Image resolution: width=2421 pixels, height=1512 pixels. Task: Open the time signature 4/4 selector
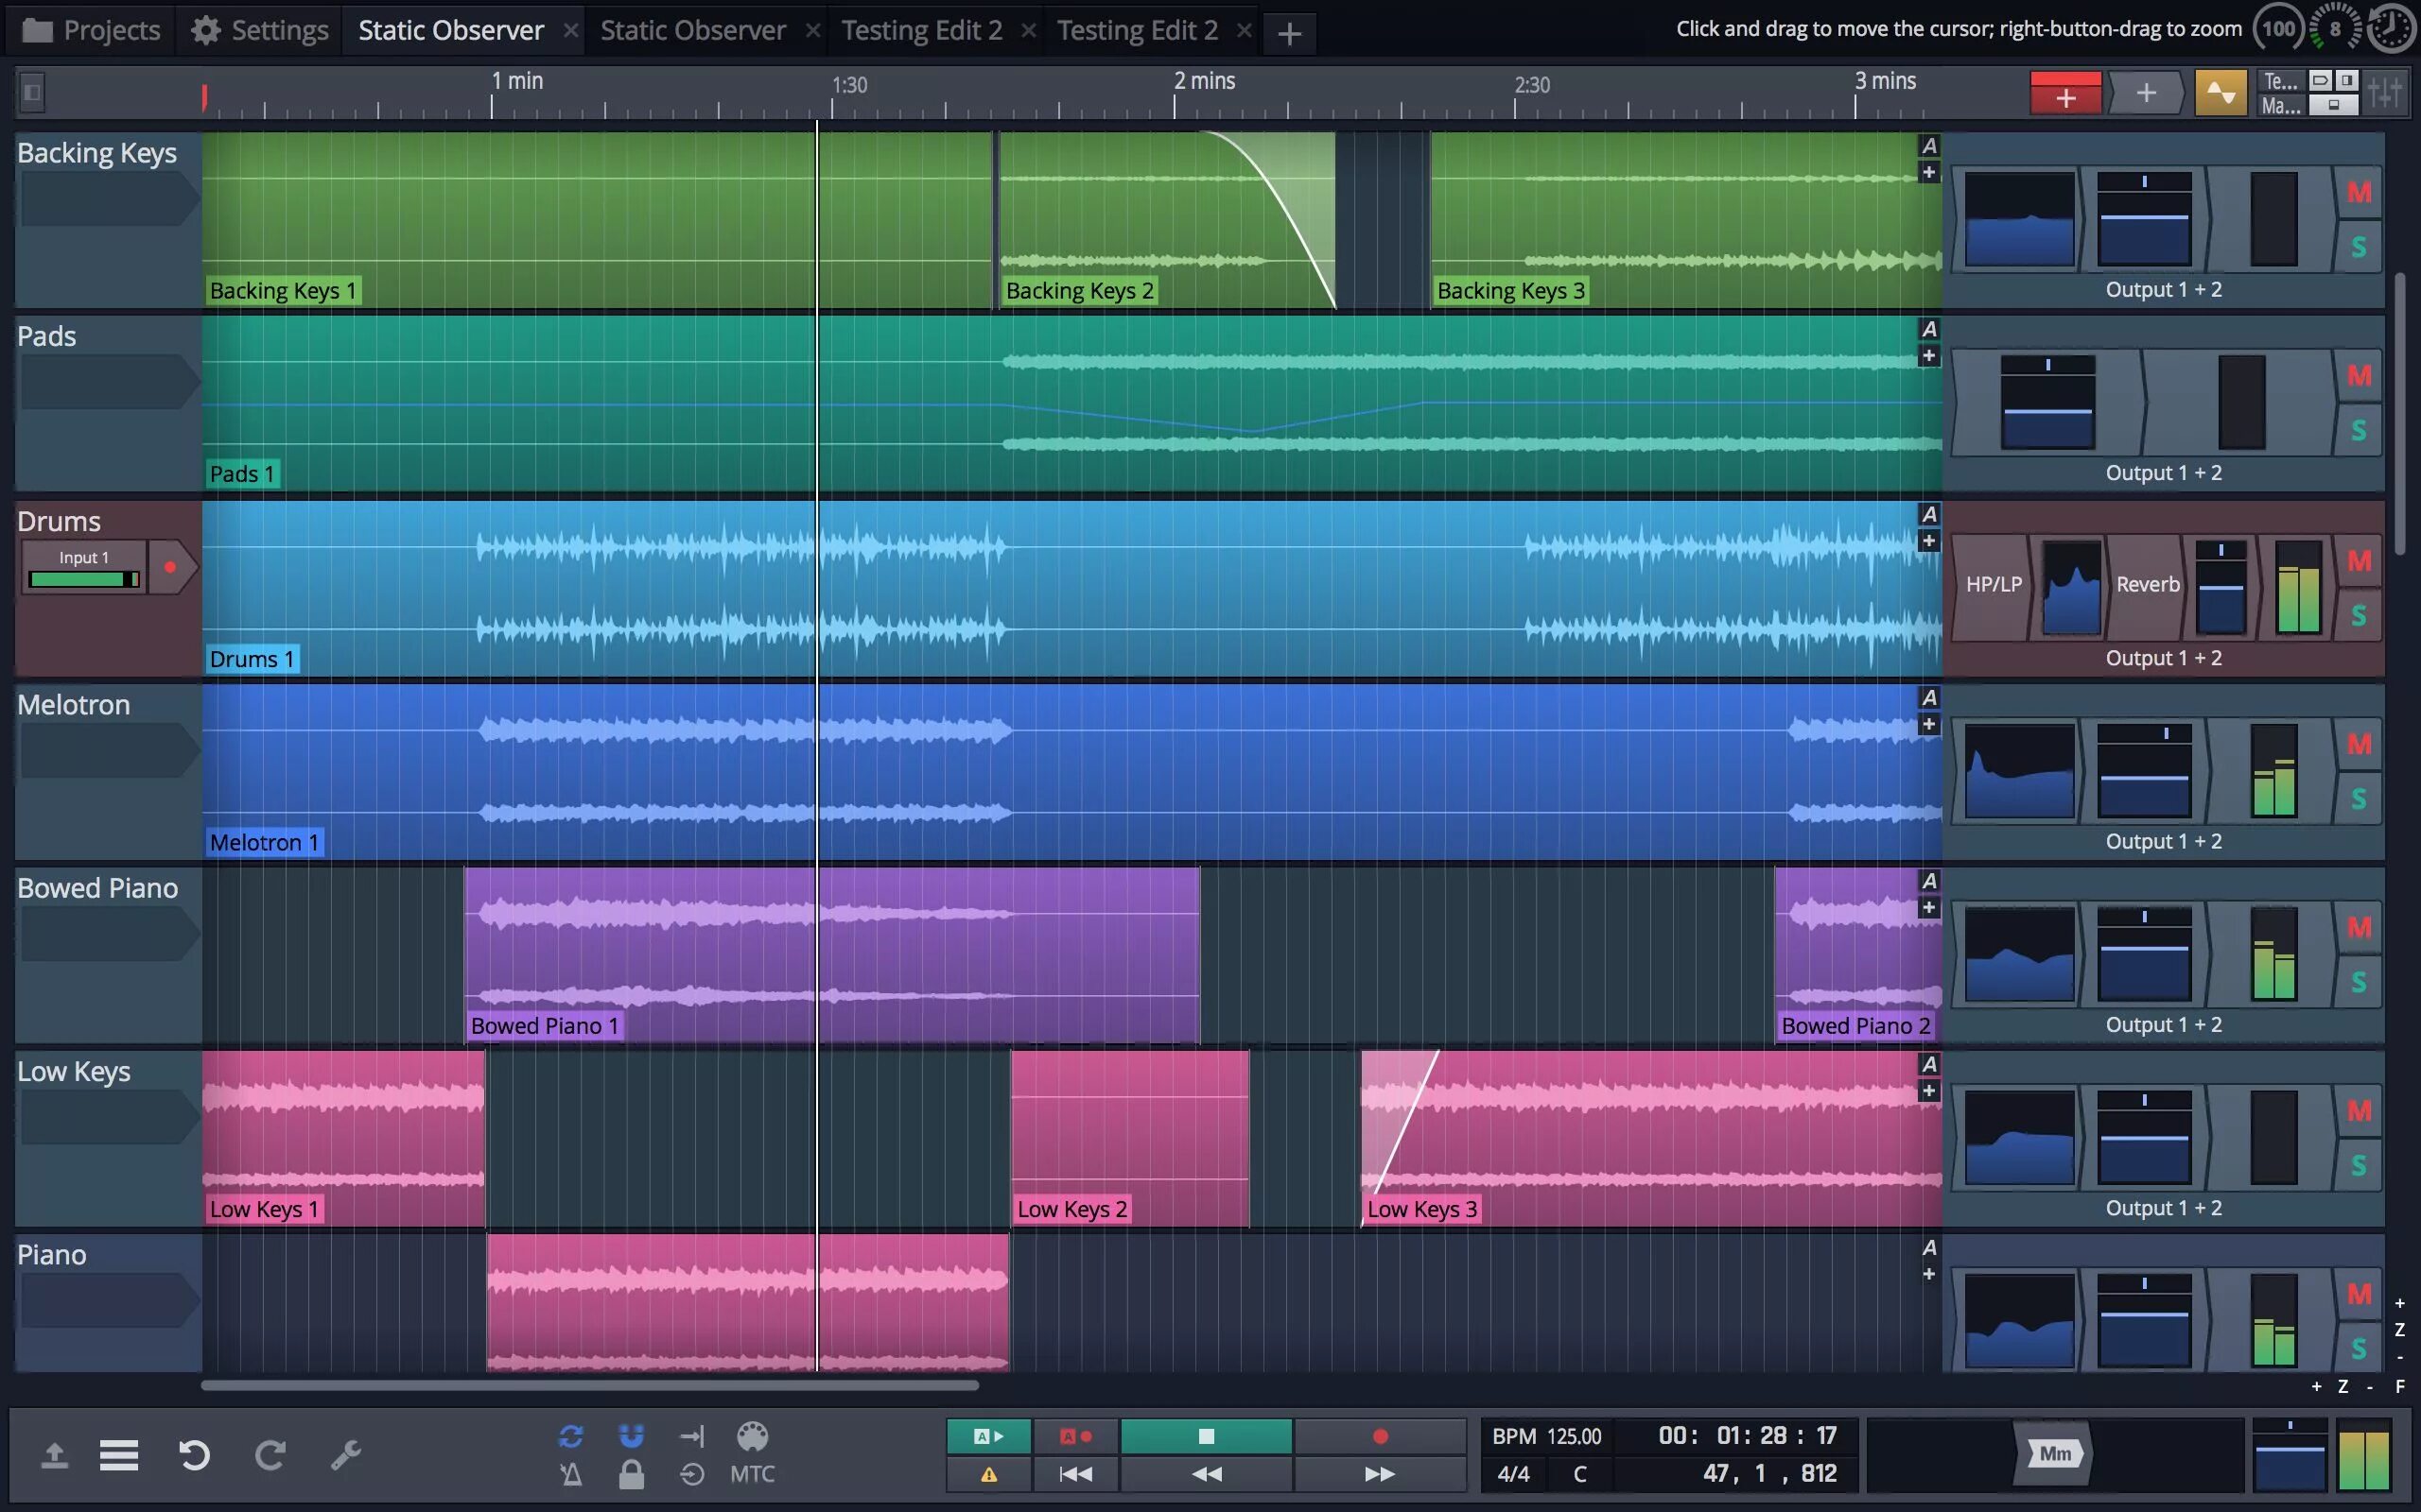[x=1512, y=1473]
